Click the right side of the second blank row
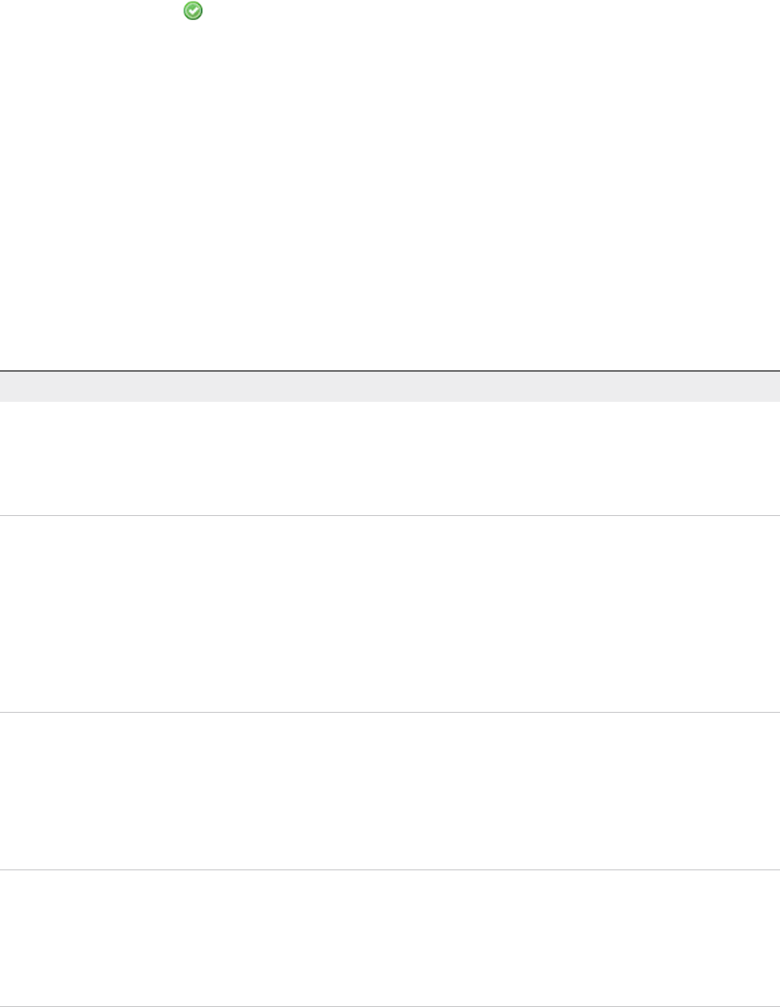The width and height of the screenshot is (780, 1007). click(x=725, y=614)
